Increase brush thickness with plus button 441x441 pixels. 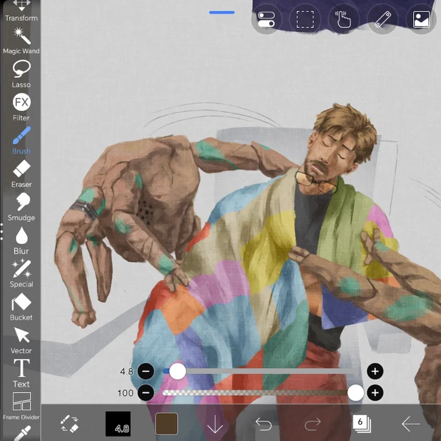pos(375,371)
